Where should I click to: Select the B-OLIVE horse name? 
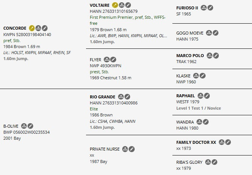(x=11, y=126)
